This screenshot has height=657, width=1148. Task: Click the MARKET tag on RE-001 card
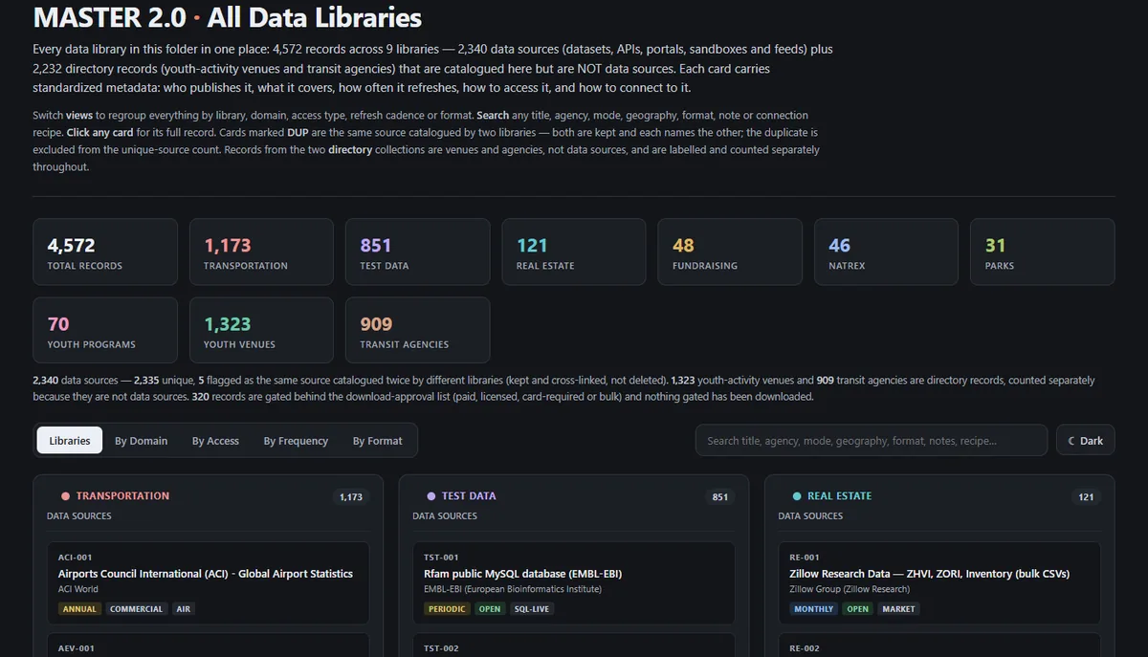tap(898, 608)
